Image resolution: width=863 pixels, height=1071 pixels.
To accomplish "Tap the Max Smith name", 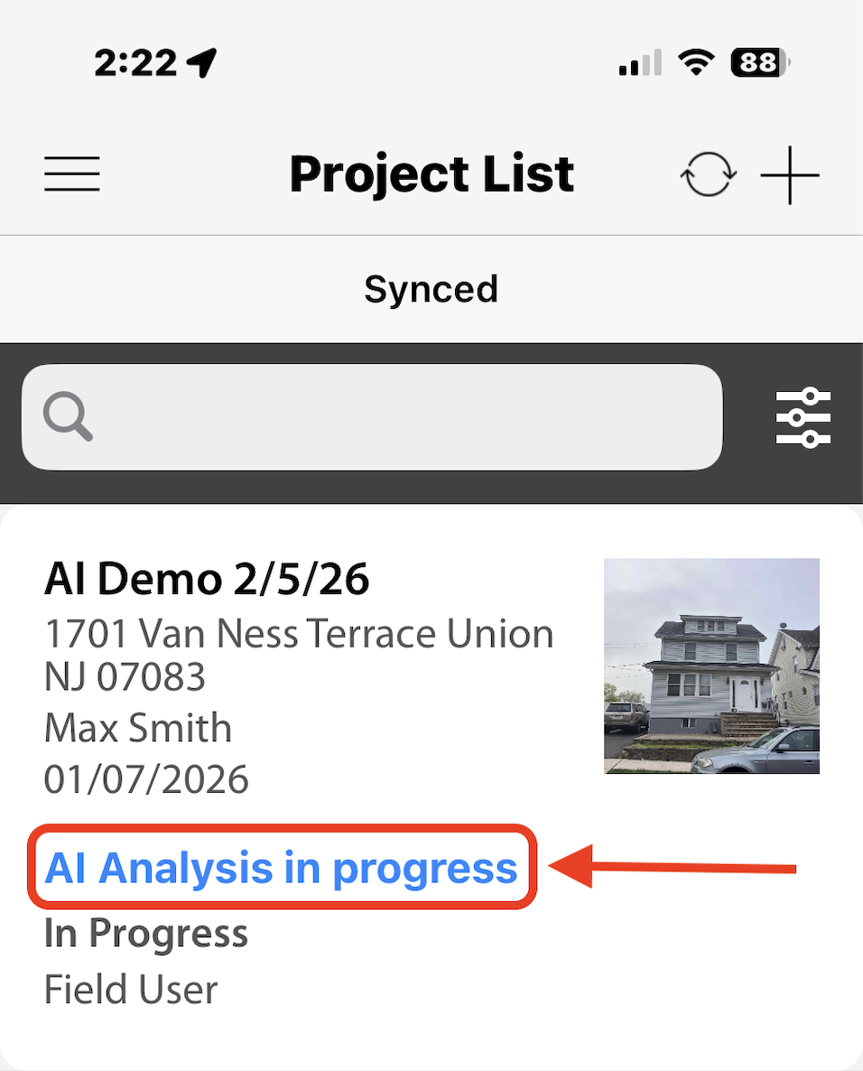I will 138,728.
